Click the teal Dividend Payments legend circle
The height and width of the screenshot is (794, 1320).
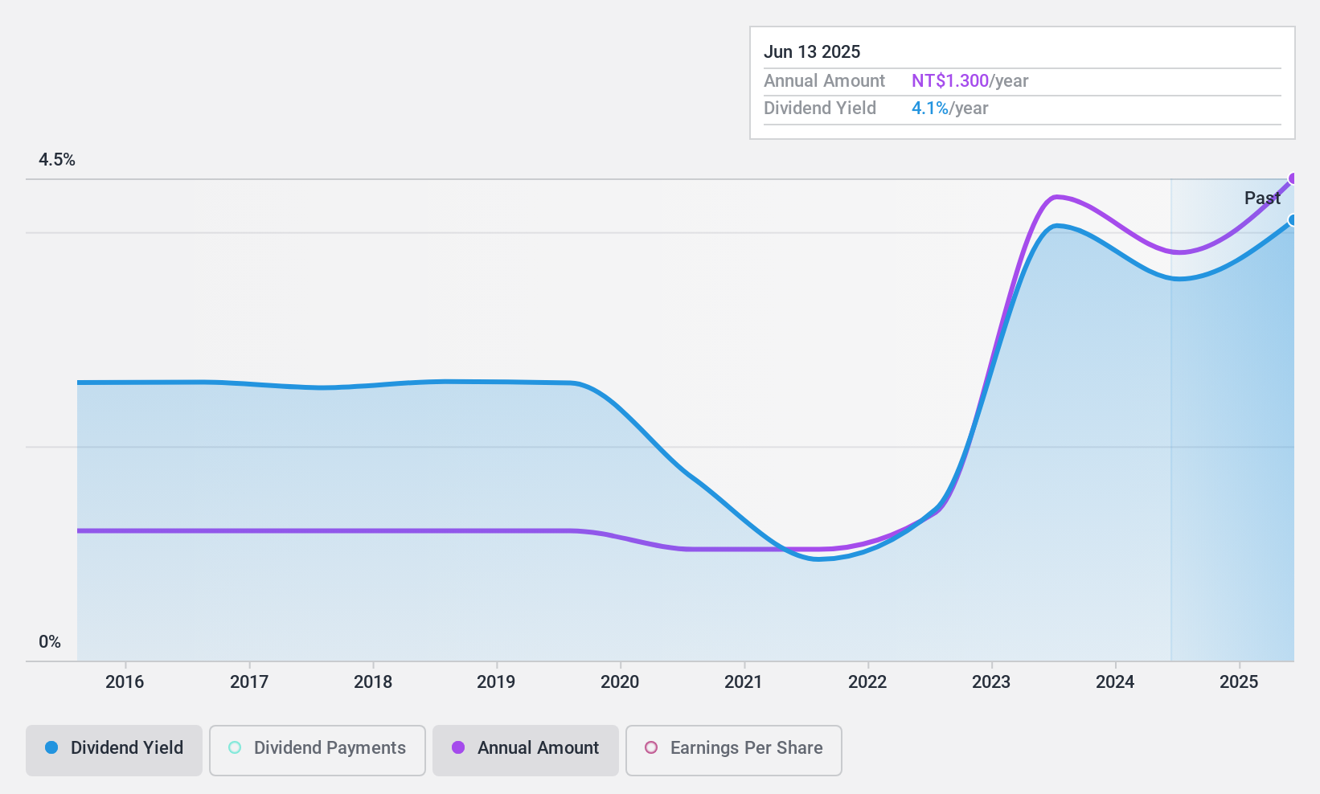[x=235, y=747]
